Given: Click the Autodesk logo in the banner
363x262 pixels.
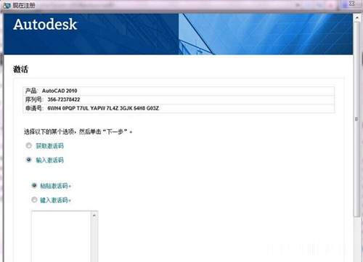Looking at the screenshot, I should click(x=45, y=25).
